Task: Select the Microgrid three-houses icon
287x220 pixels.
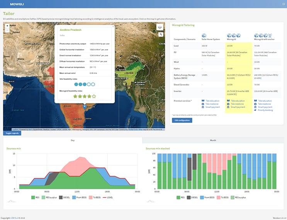Action: [234, 35]
